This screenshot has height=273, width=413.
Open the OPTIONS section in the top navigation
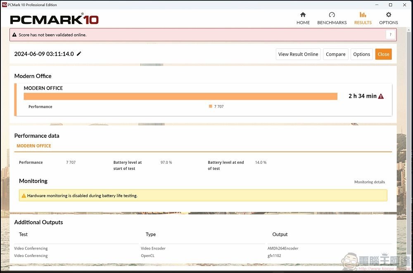389,19
